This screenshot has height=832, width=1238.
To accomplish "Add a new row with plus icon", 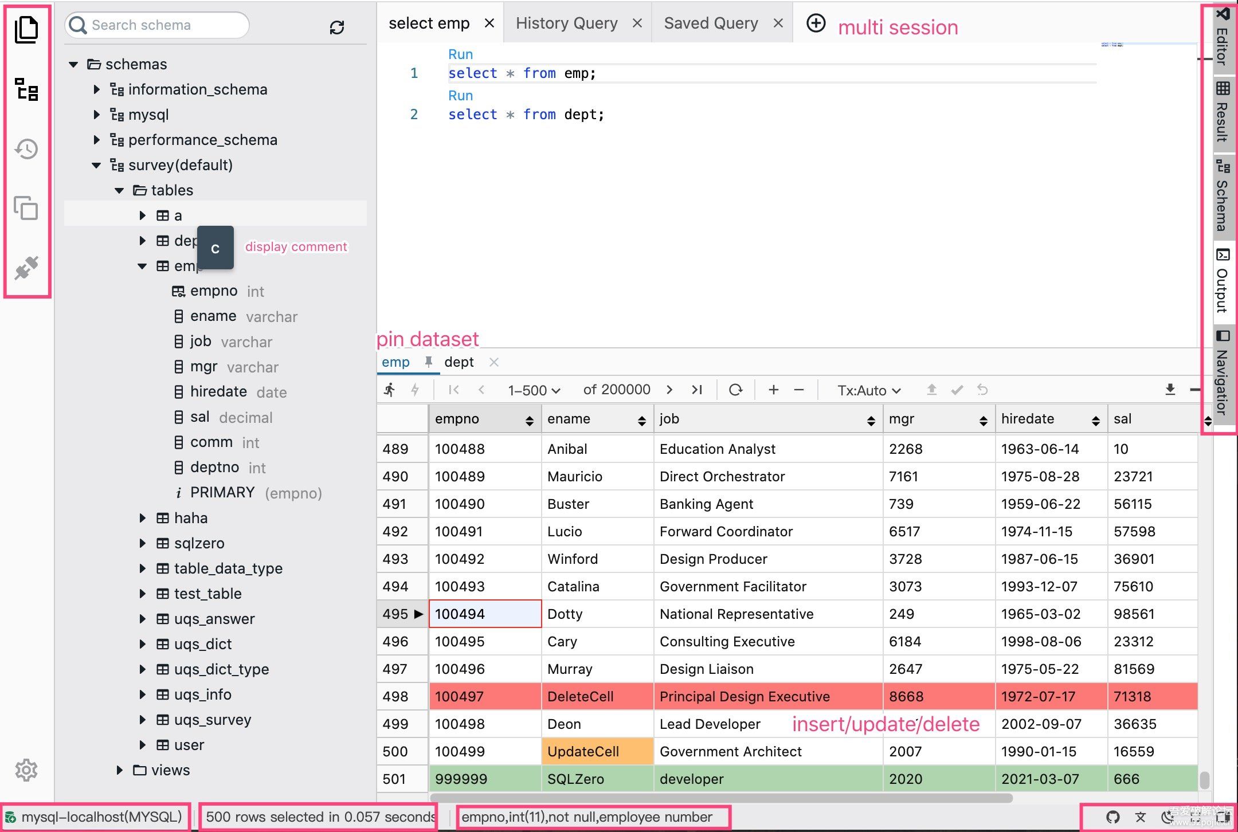I will pyautogui.click(x=773, y=390).
